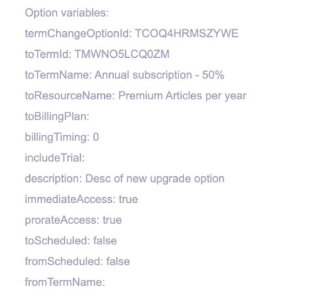Select the termChangeOptionId value TCOQ4HRMSZYWE

187,34
